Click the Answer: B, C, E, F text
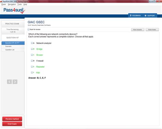This screenshot has width=162, height=129. click(x=37, y=78)
